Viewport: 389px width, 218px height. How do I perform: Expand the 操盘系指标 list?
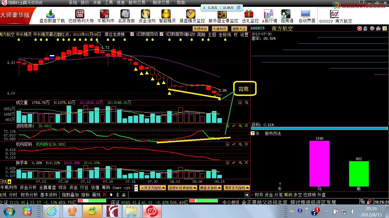click(x=210, y=188)
